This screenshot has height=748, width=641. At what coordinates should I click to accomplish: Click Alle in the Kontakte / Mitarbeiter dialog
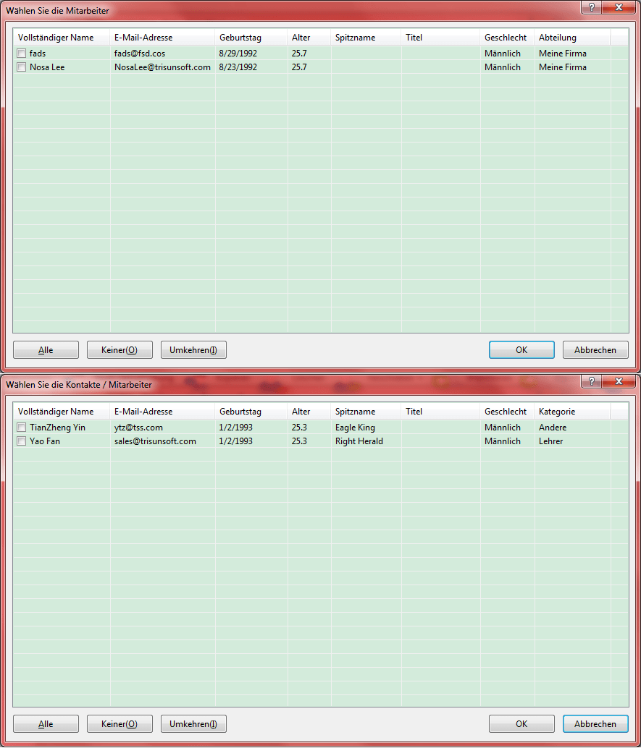(46, 723)
